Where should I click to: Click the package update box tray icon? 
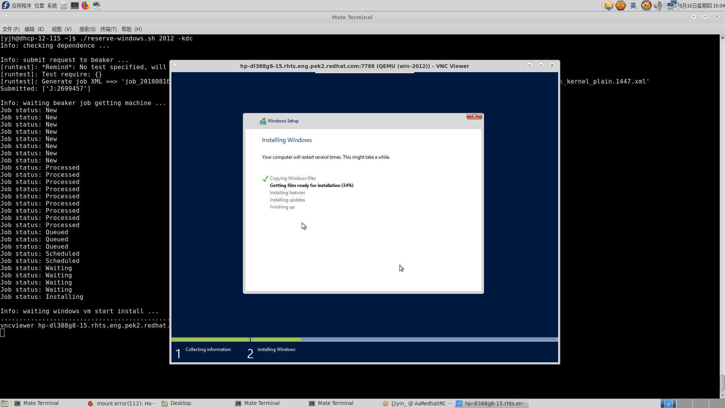click(609, 6)
